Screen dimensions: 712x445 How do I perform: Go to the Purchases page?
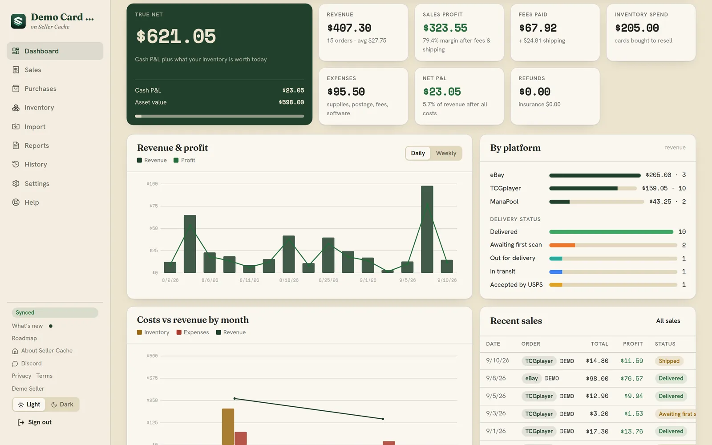click(x=55, y=89)
